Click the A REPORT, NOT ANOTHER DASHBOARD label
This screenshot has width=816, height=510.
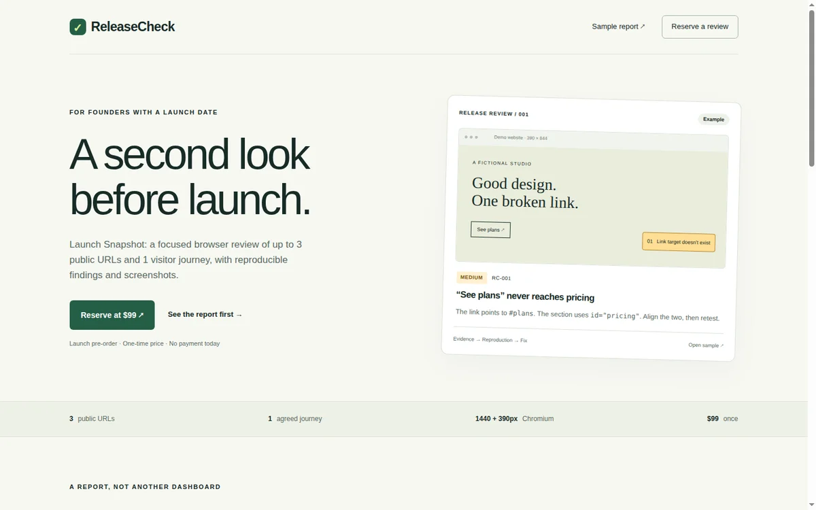click(145, 487)
